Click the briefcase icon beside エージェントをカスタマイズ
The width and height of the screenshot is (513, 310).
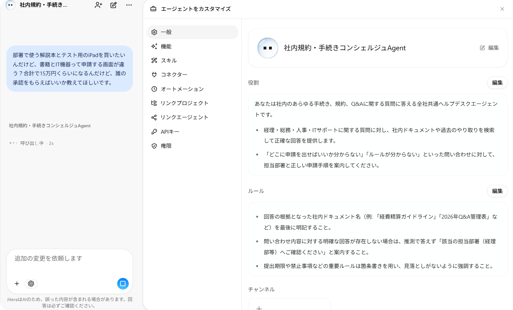pos(153,9)
